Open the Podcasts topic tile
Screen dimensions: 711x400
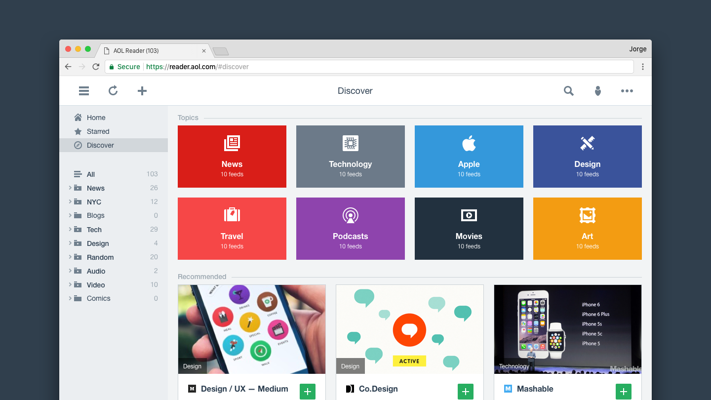351,229
